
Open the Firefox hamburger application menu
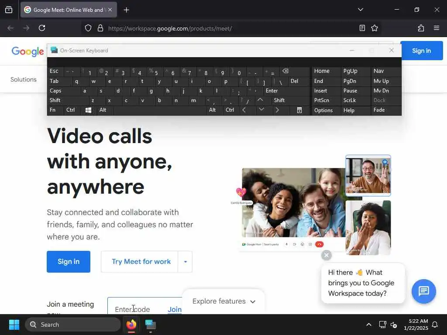coord(436,28)
